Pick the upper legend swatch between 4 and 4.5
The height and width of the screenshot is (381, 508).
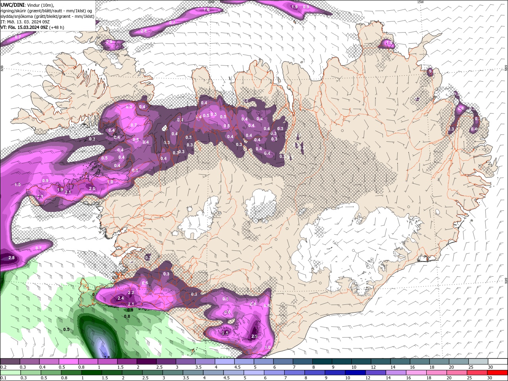(x=225, y=362)
